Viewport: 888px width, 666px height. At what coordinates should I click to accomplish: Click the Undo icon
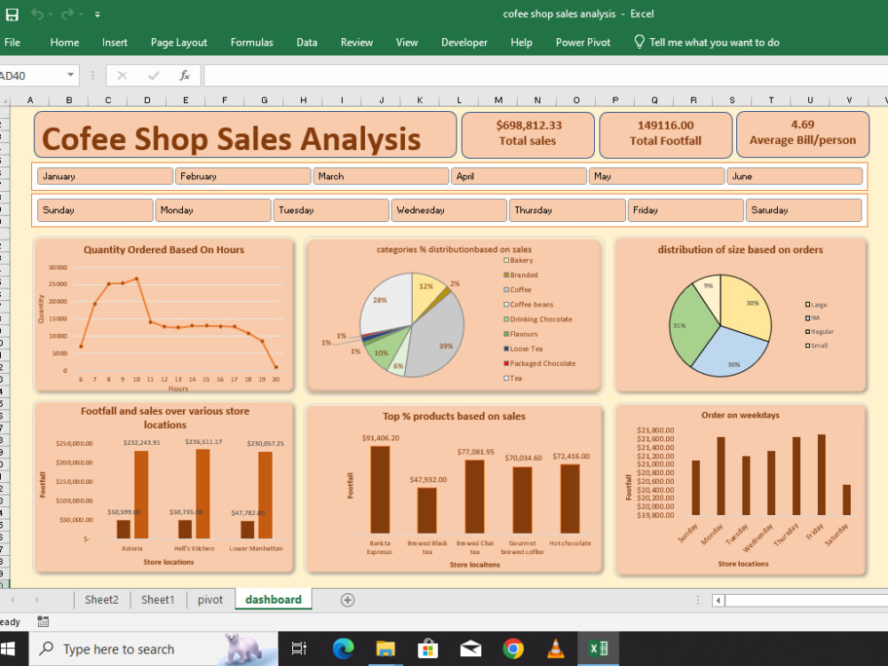click(x=37, y=14)
